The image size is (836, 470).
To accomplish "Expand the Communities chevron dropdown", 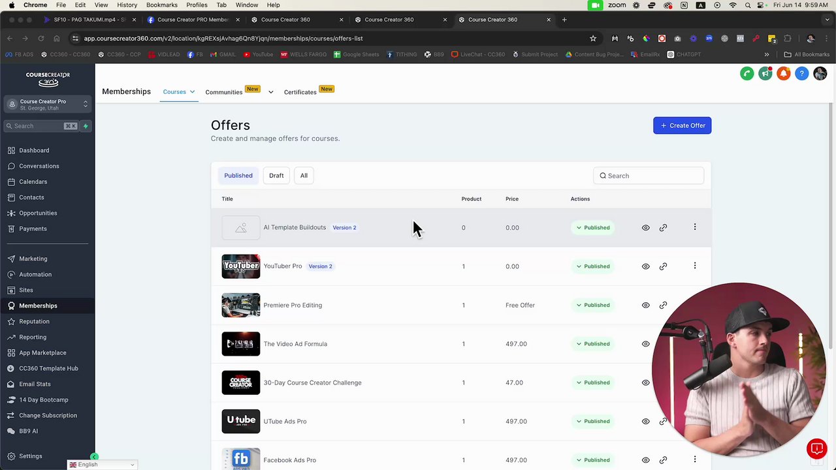I will point(270,92).
